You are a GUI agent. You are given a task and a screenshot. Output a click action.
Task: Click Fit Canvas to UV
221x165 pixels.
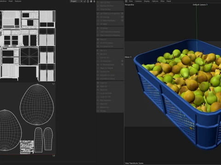(x=110, y=46)
